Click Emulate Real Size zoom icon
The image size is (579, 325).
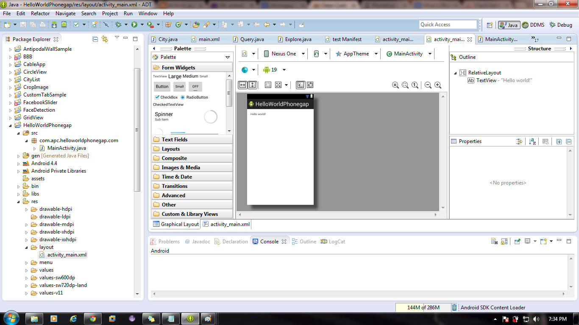click(395, 85)
